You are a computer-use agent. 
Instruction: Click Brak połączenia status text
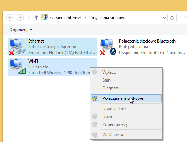click(133, 47)
